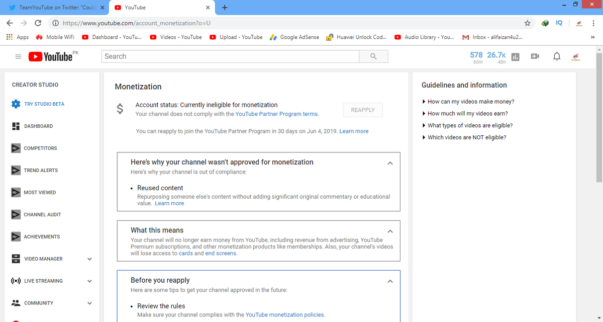This screenshot has height=322, width=603.
Task: Click the Competitors vidIQ icon
Action: click(x=16, y=148)
